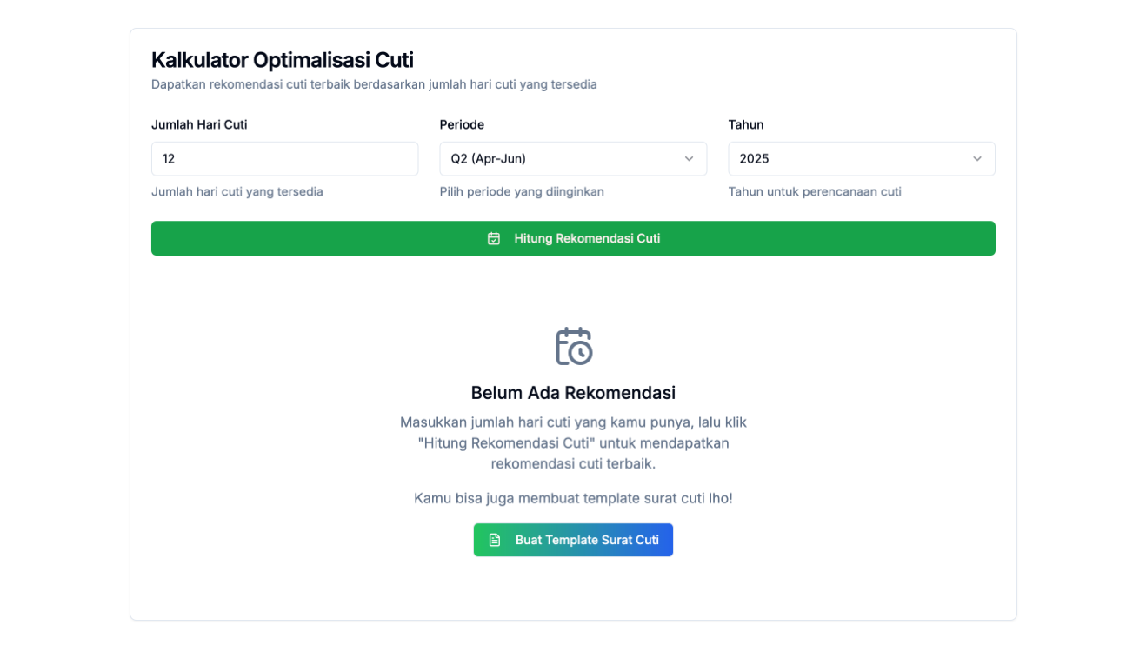Focus the Jumlah Hari Cuti input field
Screen dimensions: 1146x645
284,159
